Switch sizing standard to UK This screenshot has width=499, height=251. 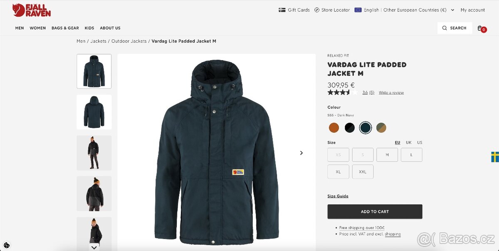click(x=408, y=142)
